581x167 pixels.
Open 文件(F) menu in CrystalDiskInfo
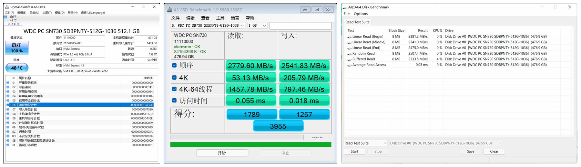[10, 13]
